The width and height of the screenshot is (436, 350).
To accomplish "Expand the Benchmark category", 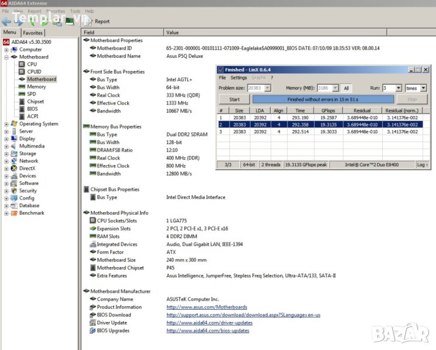I will (x=6, y=213).
